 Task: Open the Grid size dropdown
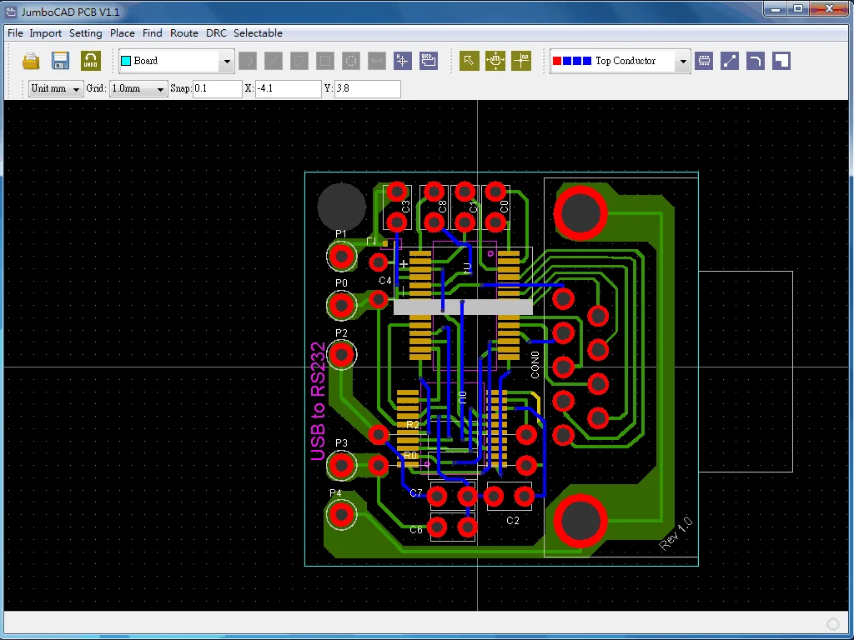tap(162, 88)
